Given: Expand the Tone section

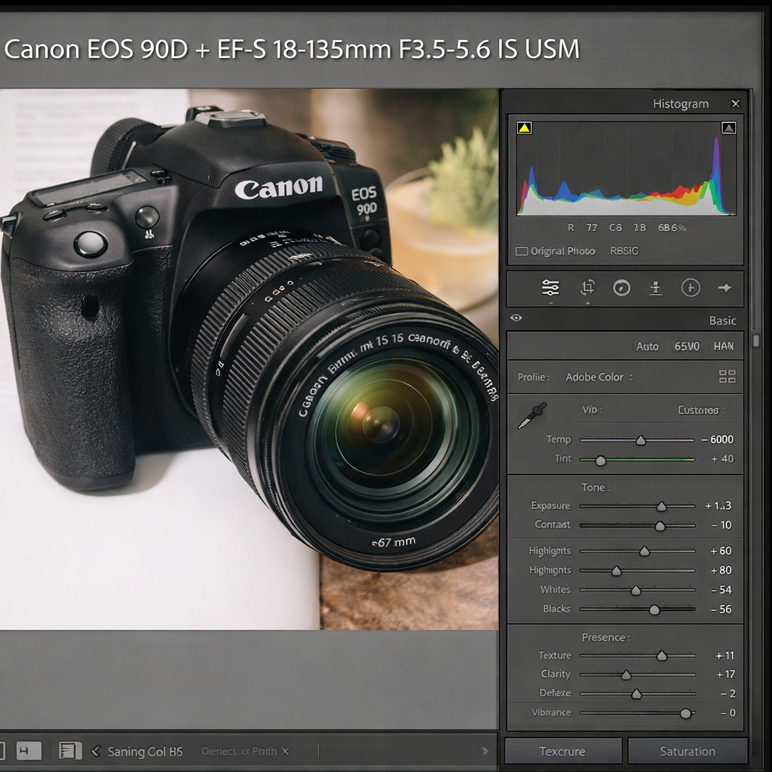Looking at the screenshot, I should tap(595, 487).
